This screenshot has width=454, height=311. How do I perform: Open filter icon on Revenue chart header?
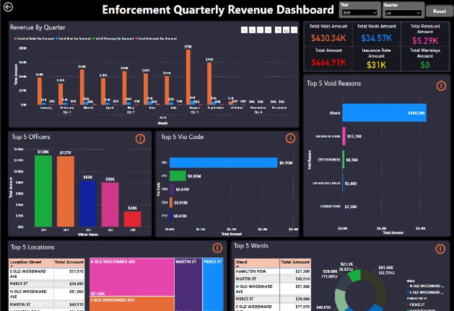pyautogui.click(x=278, y=30)
